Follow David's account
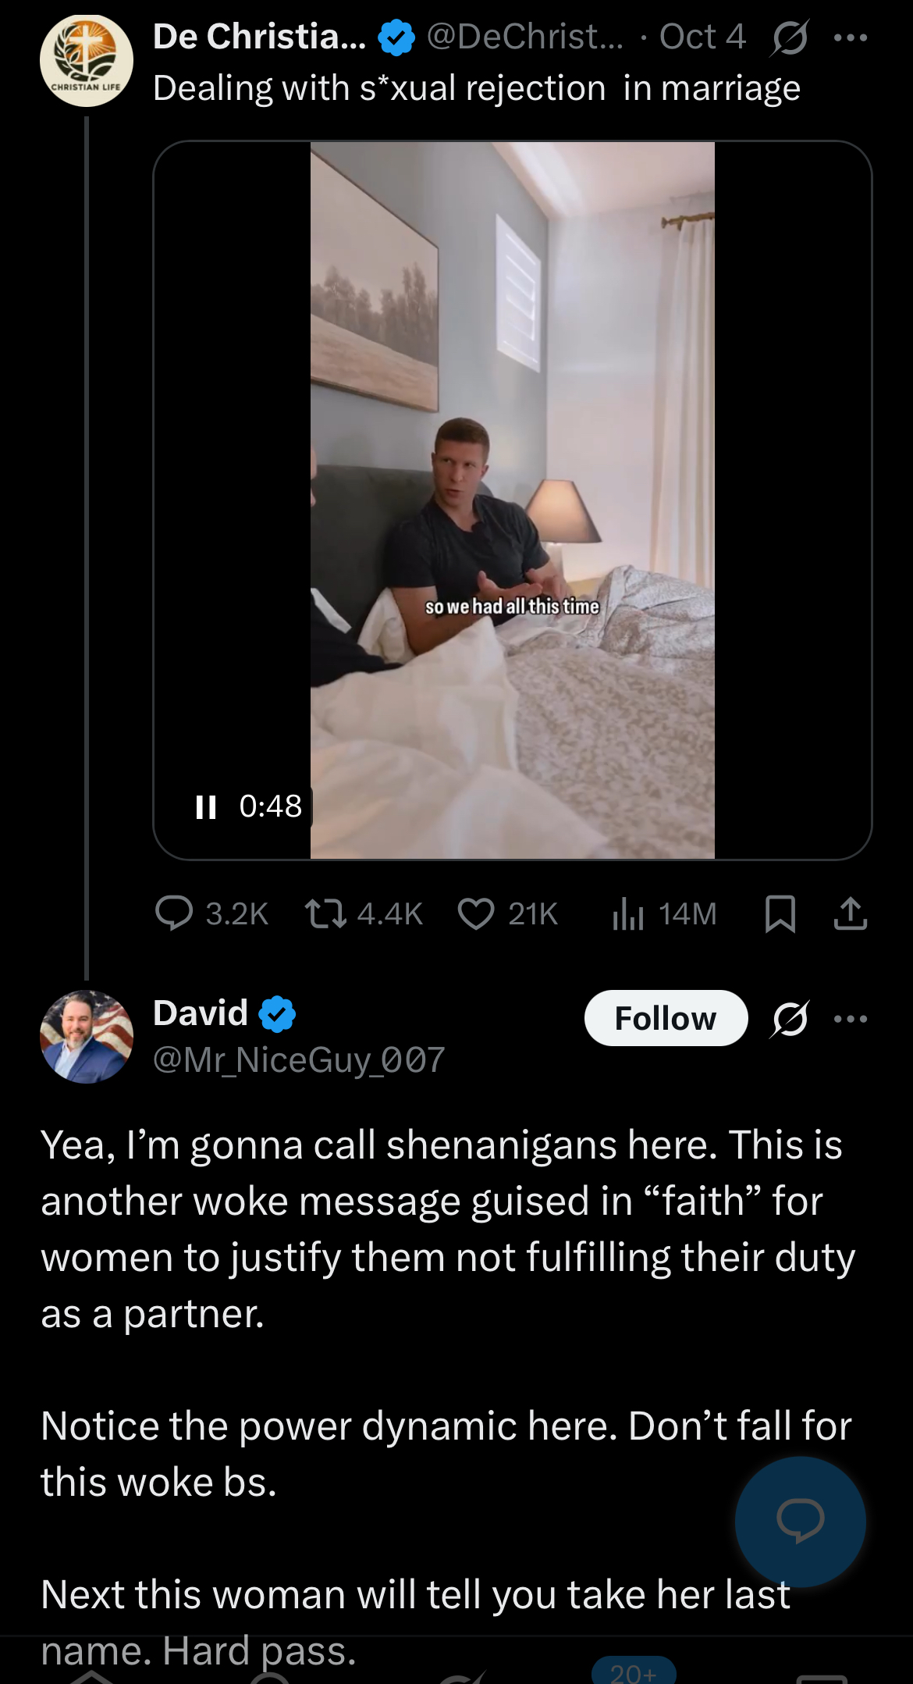Screen dimensions: 913x1684 pos(666,1018)
